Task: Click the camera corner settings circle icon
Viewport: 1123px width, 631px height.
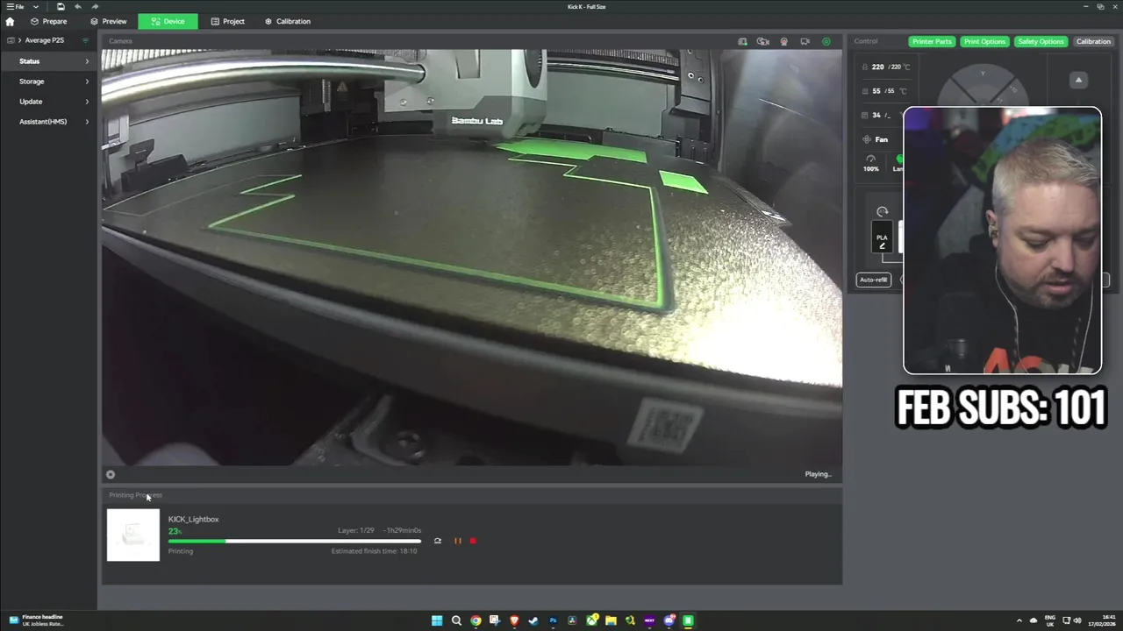Action: coord(111,475)
